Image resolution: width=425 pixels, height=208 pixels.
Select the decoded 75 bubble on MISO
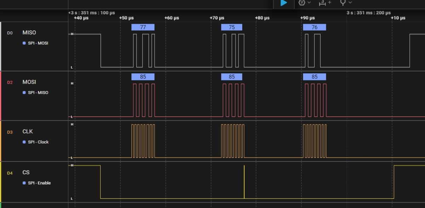[x=232, y=27]
